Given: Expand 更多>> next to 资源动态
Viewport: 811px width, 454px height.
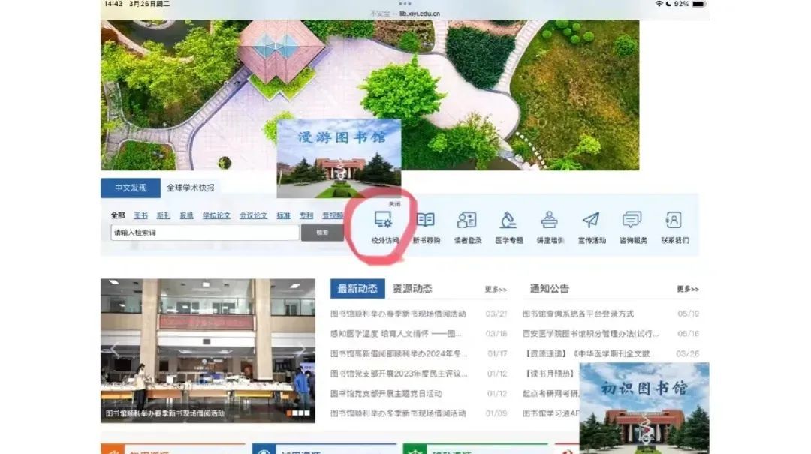Looking at the screenshot, I should click(x=496, y=290).
